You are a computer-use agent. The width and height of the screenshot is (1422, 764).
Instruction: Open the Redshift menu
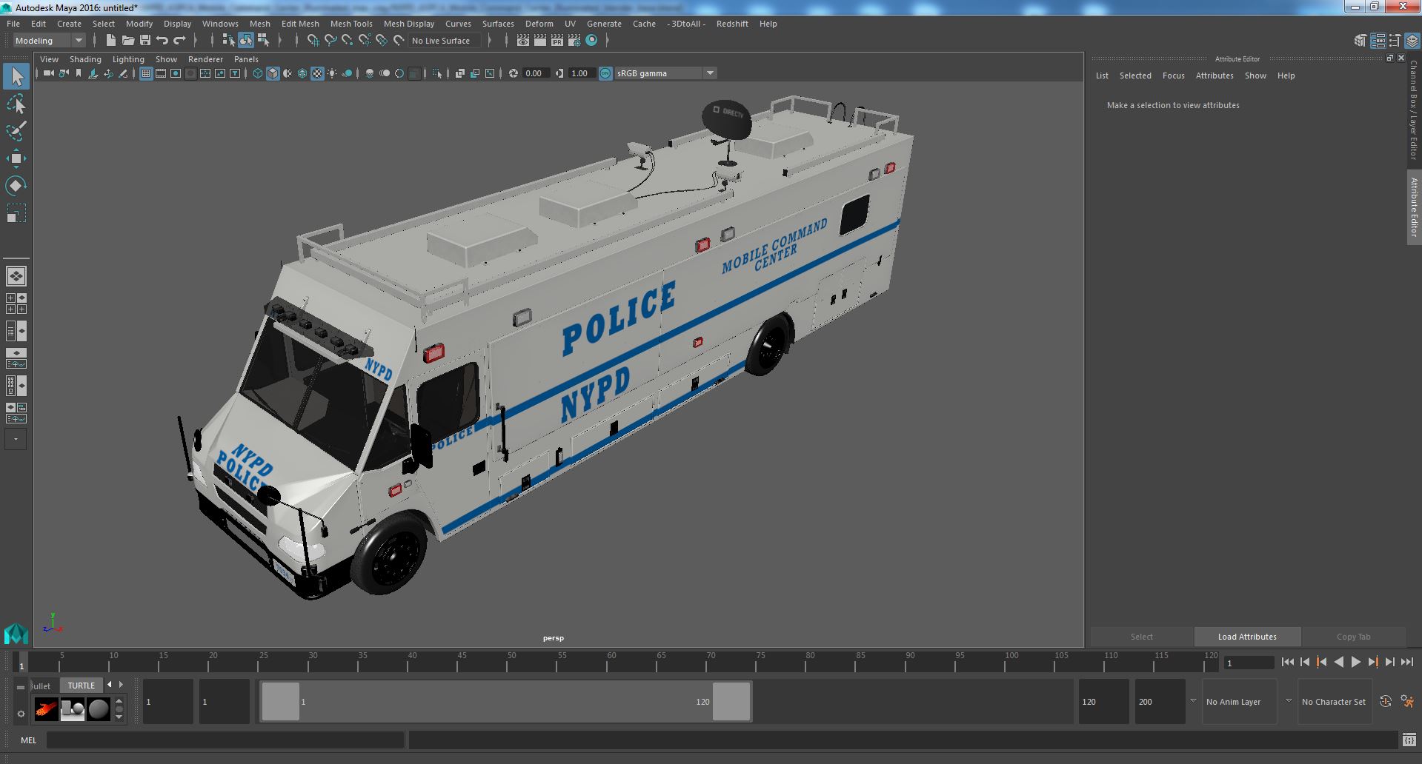[x=732, y=24]
